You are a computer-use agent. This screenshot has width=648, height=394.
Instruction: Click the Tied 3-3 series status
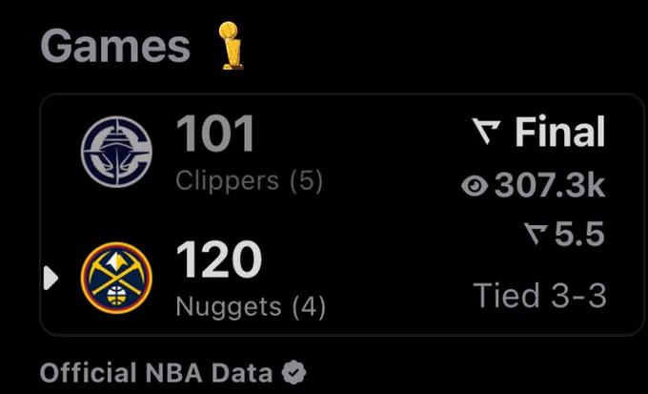(539, 295)
